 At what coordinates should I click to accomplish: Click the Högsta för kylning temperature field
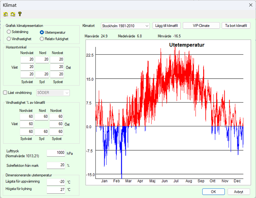pos(56,190)
